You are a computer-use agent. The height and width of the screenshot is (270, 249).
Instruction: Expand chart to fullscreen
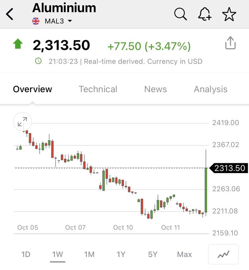[x=22, y=122]
